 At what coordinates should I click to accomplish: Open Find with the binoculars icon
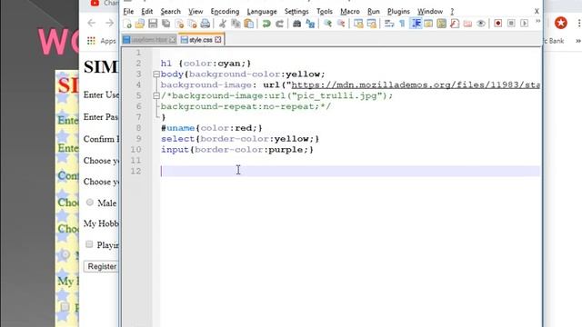[x=296, y=25]
